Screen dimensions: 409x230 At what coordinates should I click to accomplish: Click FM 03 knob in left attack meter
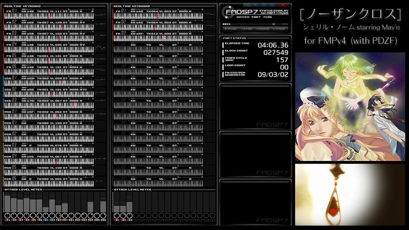(x=20, y=216)
